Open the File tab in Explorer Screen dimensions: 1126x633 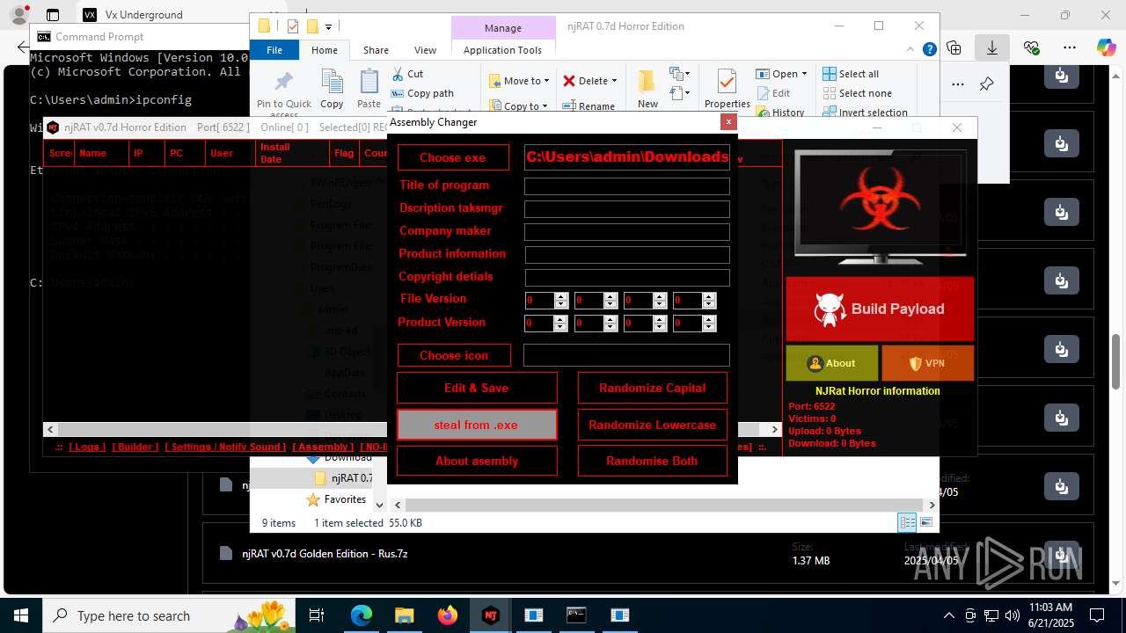point(274,50)
